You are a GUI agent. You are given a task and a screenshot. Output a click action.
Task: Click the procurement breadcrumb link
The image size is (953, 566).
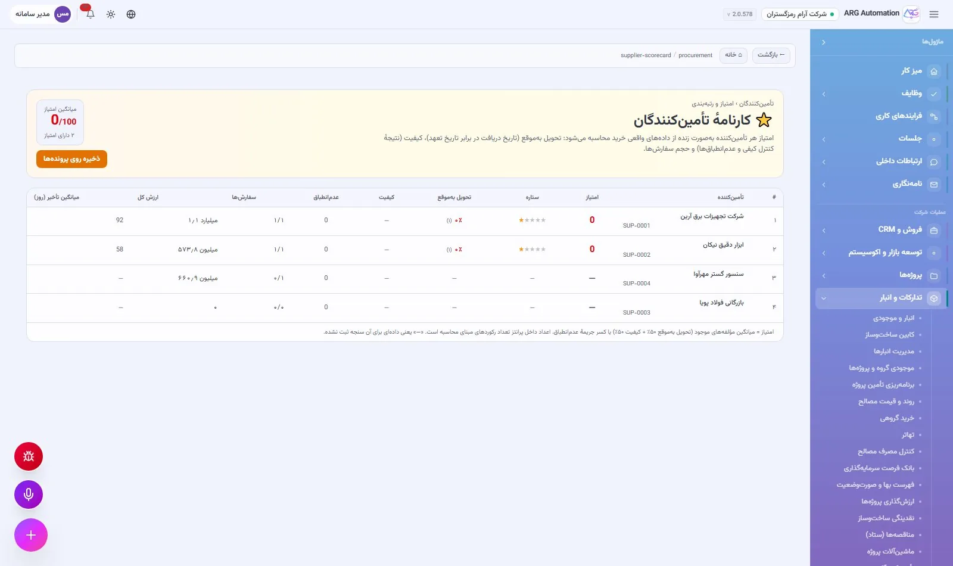[695, 55]
